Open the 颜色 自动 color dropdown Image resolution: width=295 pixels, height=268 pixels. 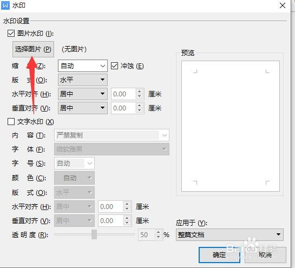pyautogui.click(x=75, y=178)
